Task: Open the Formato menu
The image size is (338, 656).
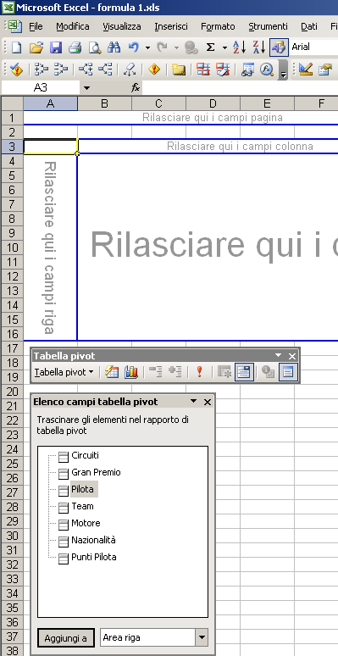Action: (x=218, y=26)
